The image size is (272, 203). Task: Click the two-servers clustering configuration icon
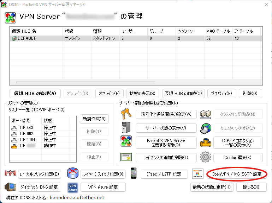(205, 114)
